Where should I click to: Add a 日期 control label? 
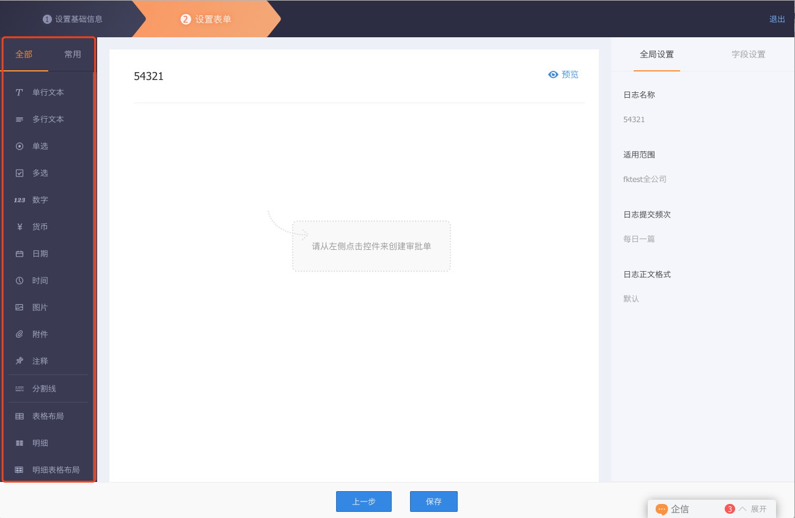pyautogui.click(x=40, y=254)
